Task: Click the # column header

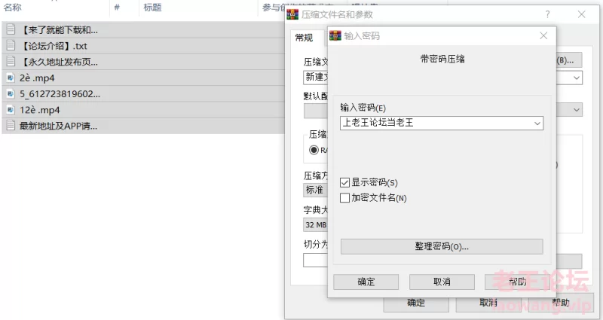Action: point(117,7)
